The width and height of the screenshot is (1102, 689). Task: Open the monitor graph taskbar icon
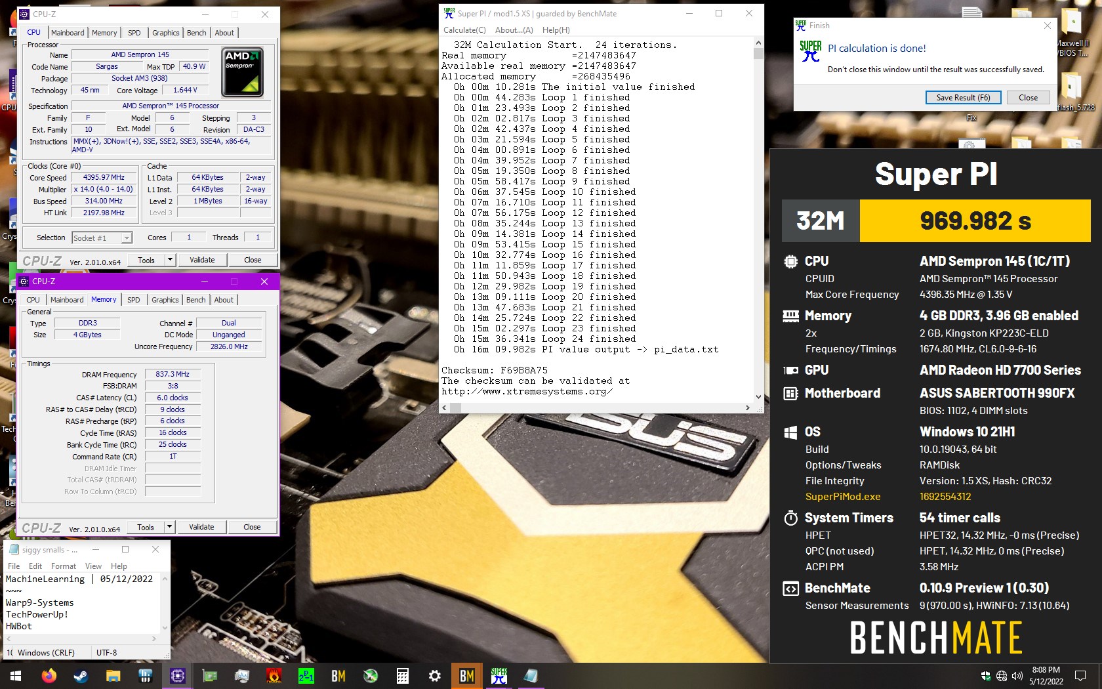241,676
